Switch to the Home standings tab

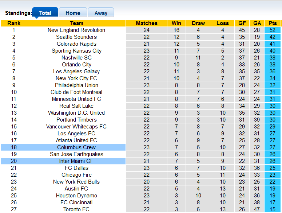[73, 13]
